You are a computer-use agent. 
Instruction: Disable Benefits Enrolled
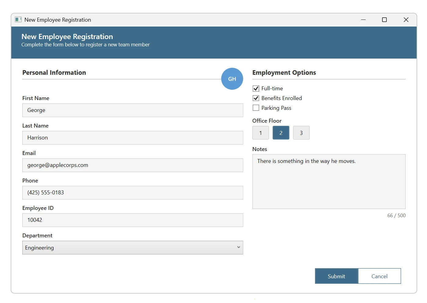[x=255, y=98]
